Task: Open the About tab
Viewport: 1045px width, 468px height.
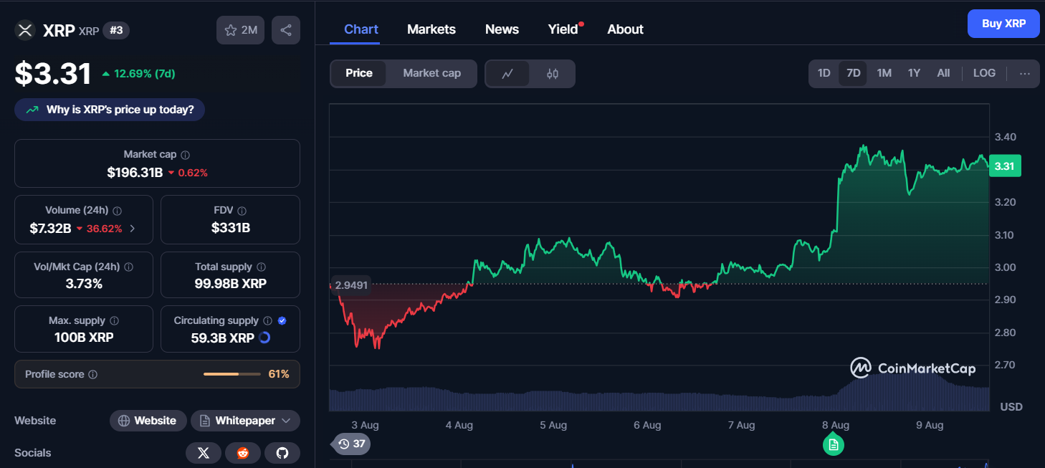Action: coord(625,29)
